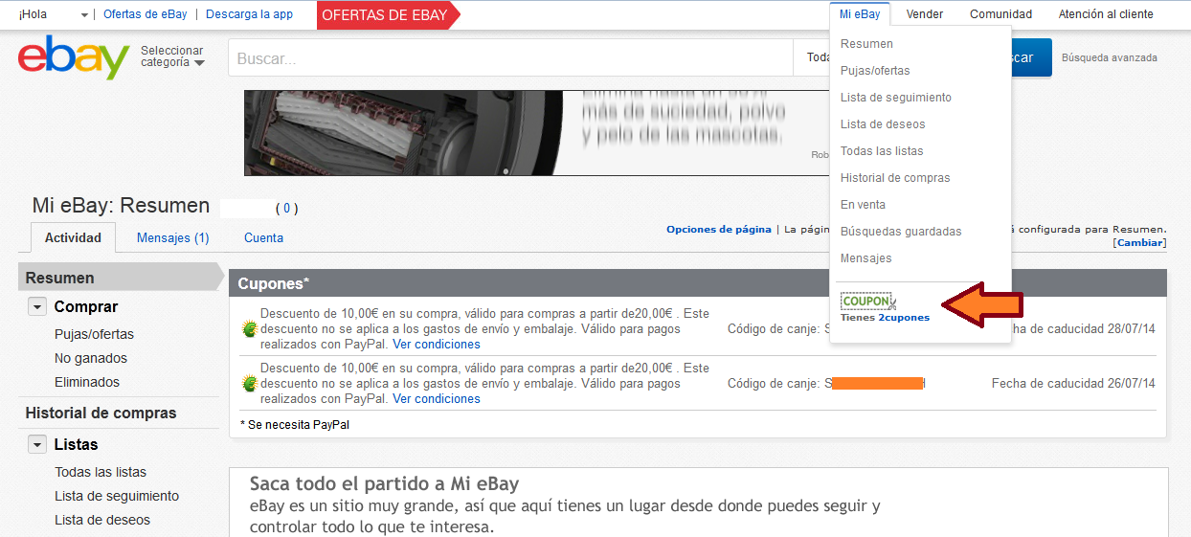This screenshot has height=537, width=1191.
Task: Select Mensajes in the Mi eBay dropdown
Action: click(x=865, y=258)
